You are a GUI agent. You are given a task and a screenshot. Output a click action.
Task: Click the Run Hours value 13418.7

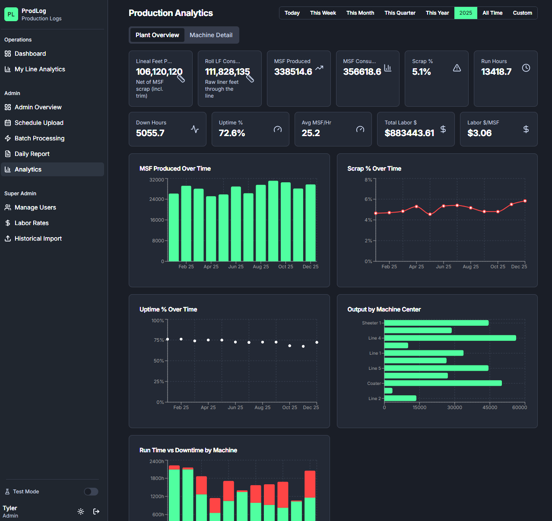[496, 72]
